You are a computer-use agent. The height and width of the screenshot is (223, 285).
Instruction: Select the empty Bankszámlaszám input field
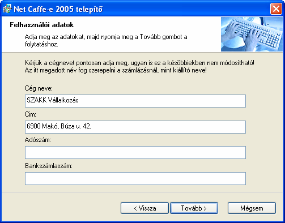click(135, 178)
